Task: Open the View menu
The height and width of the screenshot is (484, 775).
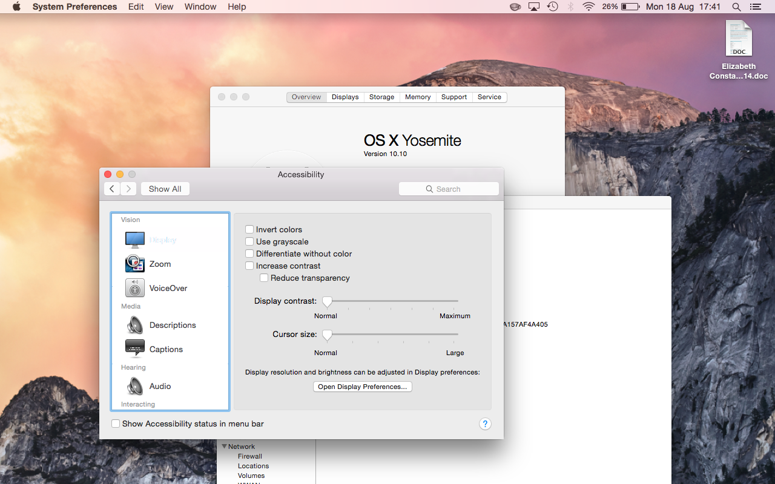Action: (164, 7)
